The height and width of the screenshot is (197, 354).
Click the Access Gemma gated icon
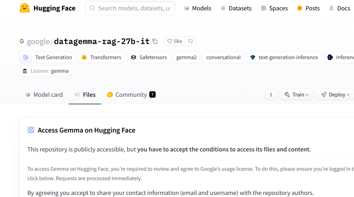point(31,130)
